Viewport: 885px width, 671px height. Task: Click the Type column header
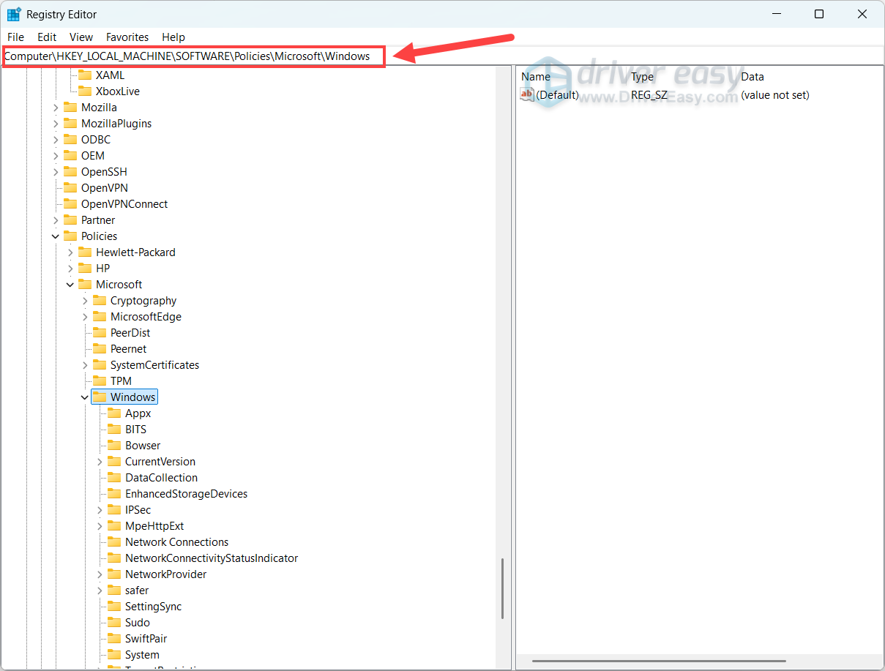coord(642,76)
